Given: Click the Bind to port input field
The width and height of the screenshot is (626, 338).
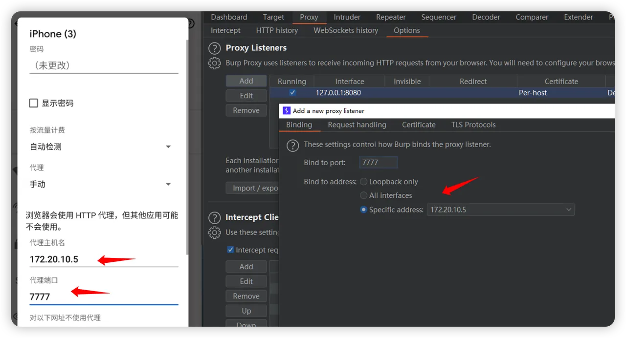Looking at the screenshot, I should point(378,163).
